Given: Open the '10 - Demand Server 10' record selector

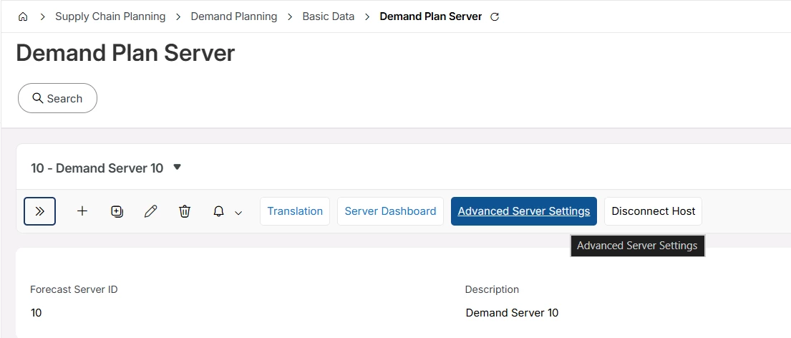Looking at the screenshot, I should (x=106, y=168).
